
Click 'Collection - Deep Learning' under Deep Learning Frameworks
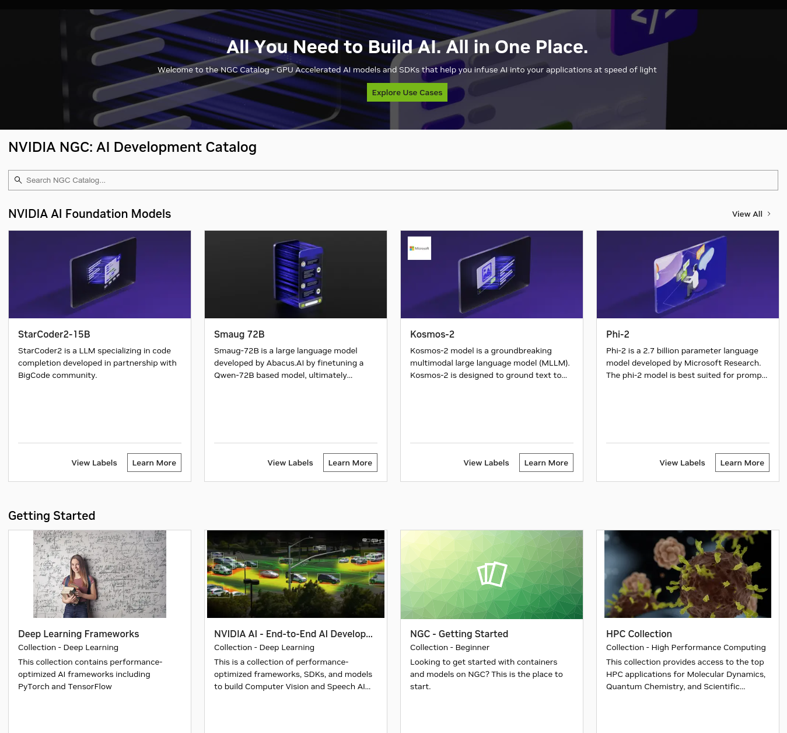(x=68, y=647)
